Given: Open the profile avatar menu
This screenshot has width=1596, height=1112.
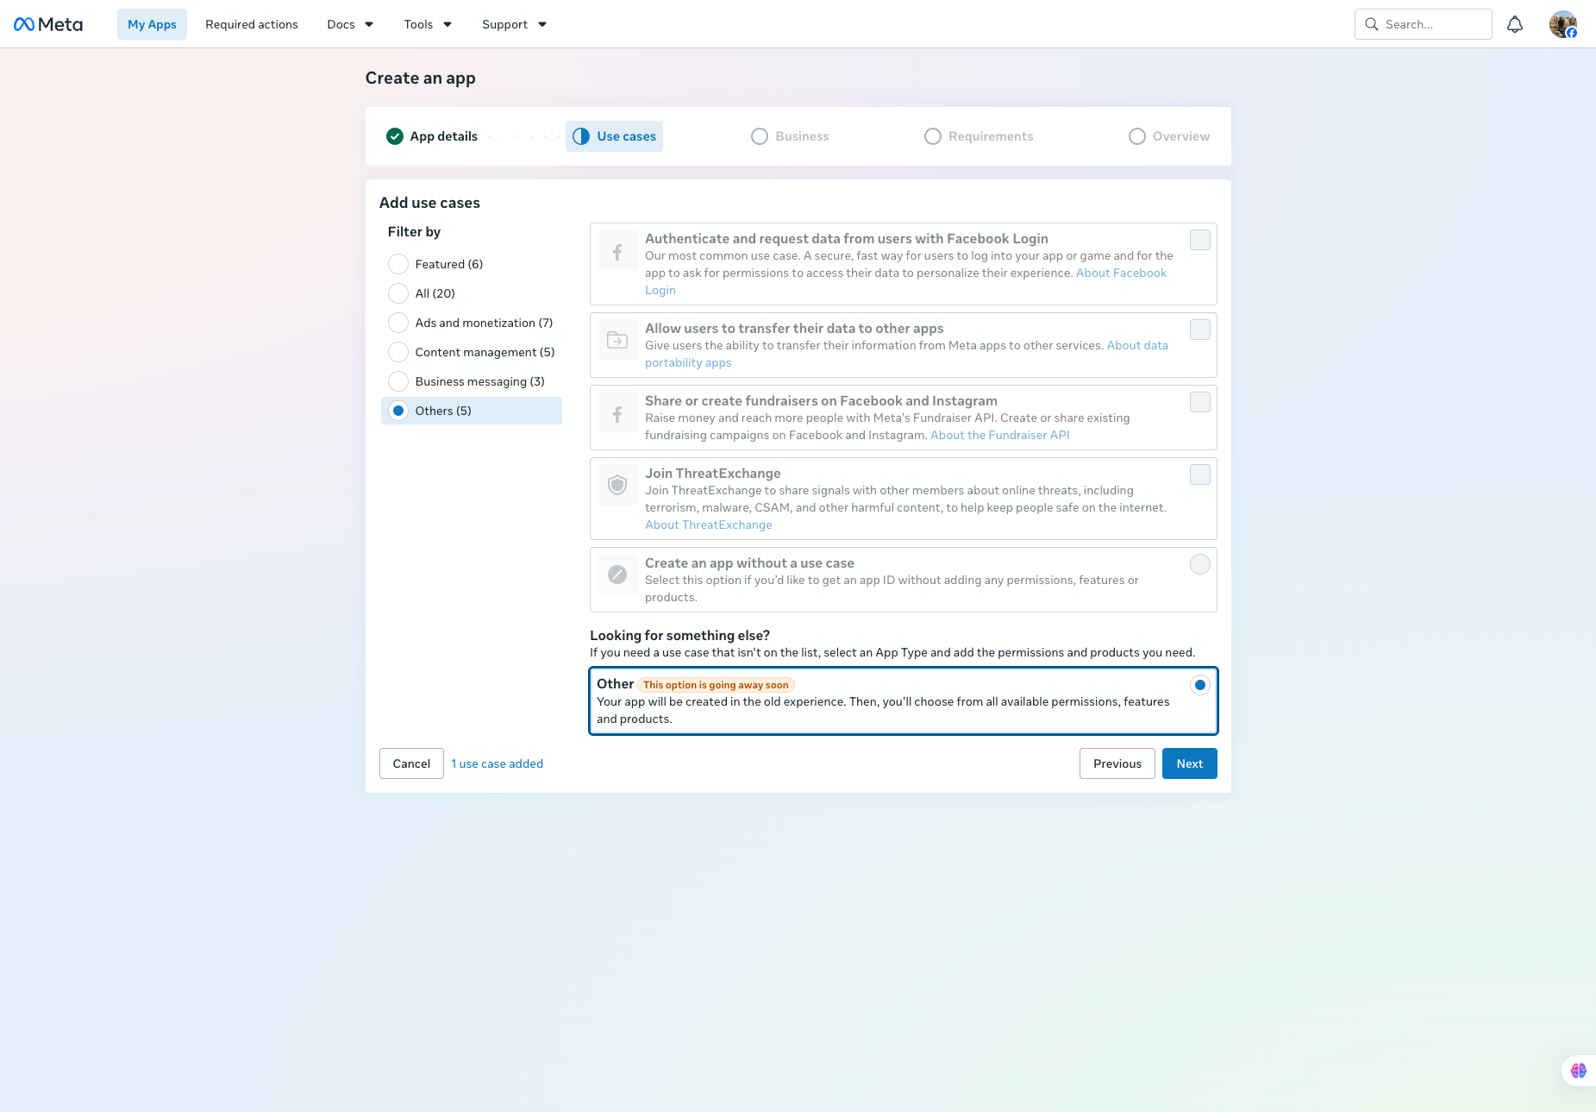Looking at the screenshot, I should (1562, 24).
